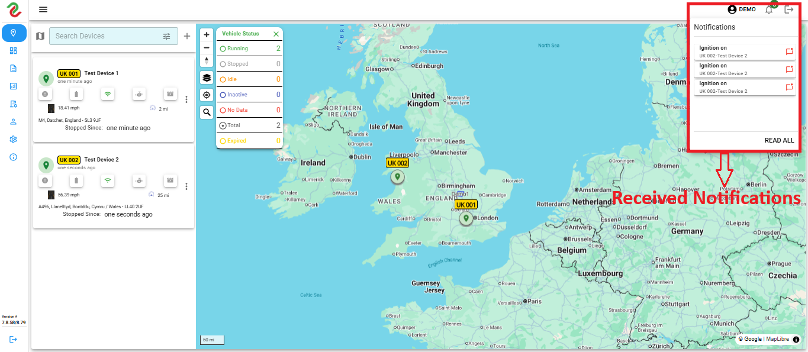Viewport: 808px width, 352px height.
Task: Open the Settings gear in the sidebar
Action: (x=13, y=139)
